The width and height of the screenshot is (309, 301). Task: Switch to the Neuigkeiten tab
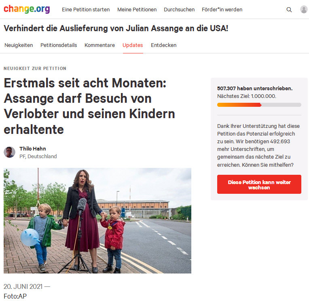click(x=19, y=45)
